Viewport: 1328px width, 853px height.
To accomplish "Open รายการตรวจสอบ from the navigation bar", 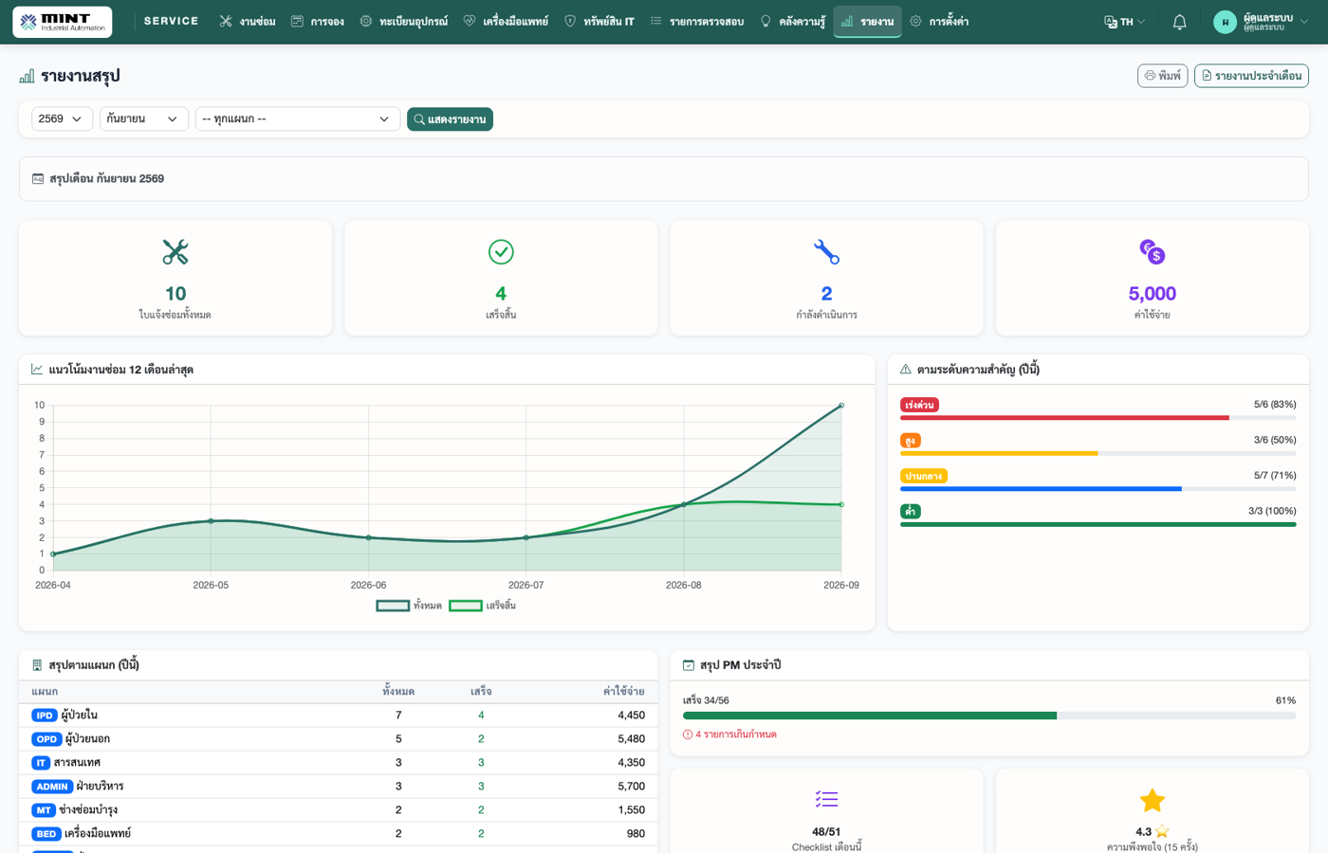I will tap(697, 22).
